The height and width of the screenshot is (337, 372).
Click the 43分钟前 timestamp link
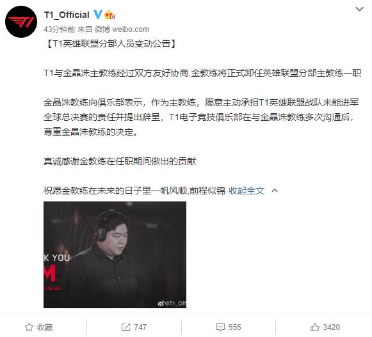click(60, 29)
